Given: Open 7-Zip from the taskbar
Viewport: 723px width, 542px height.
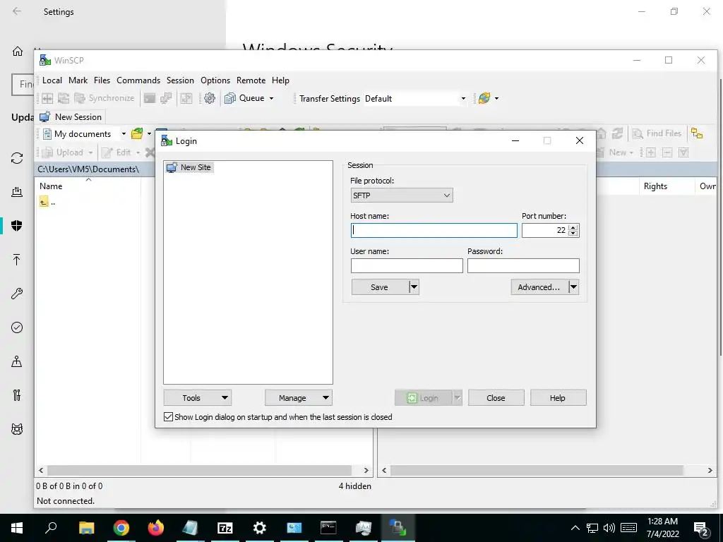Looking at the screenshot, I should coord(225,528).
